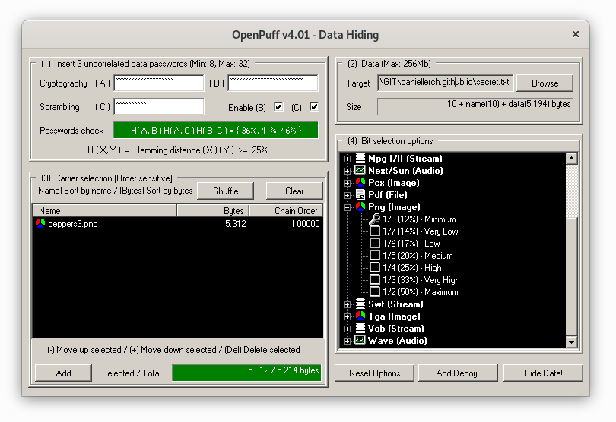Toggle the Enable (C) password checkbox
Screen dimensions: 616x422
click(313, 107)
